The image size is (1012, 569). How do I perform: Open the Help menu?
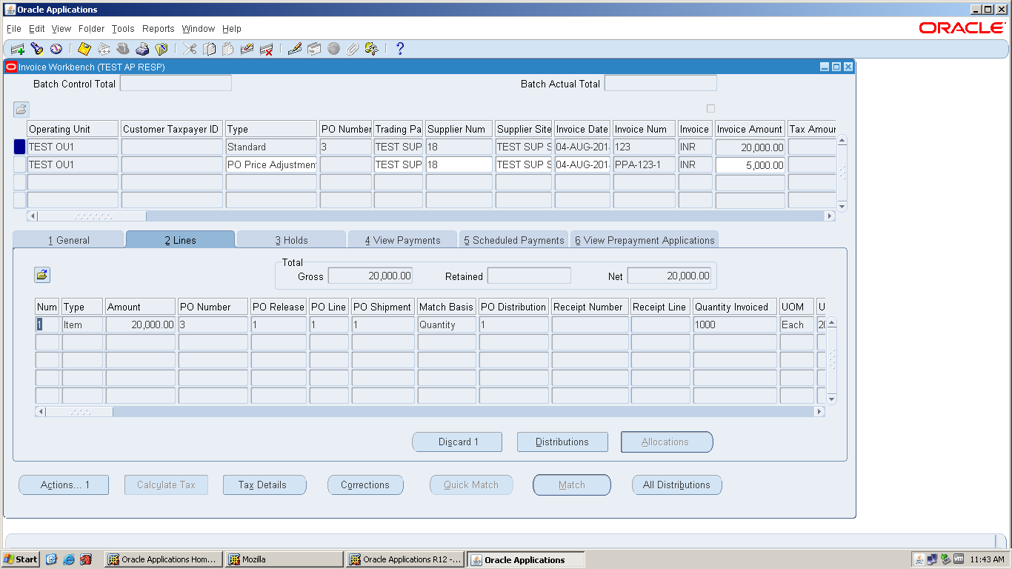pos(232,29)
